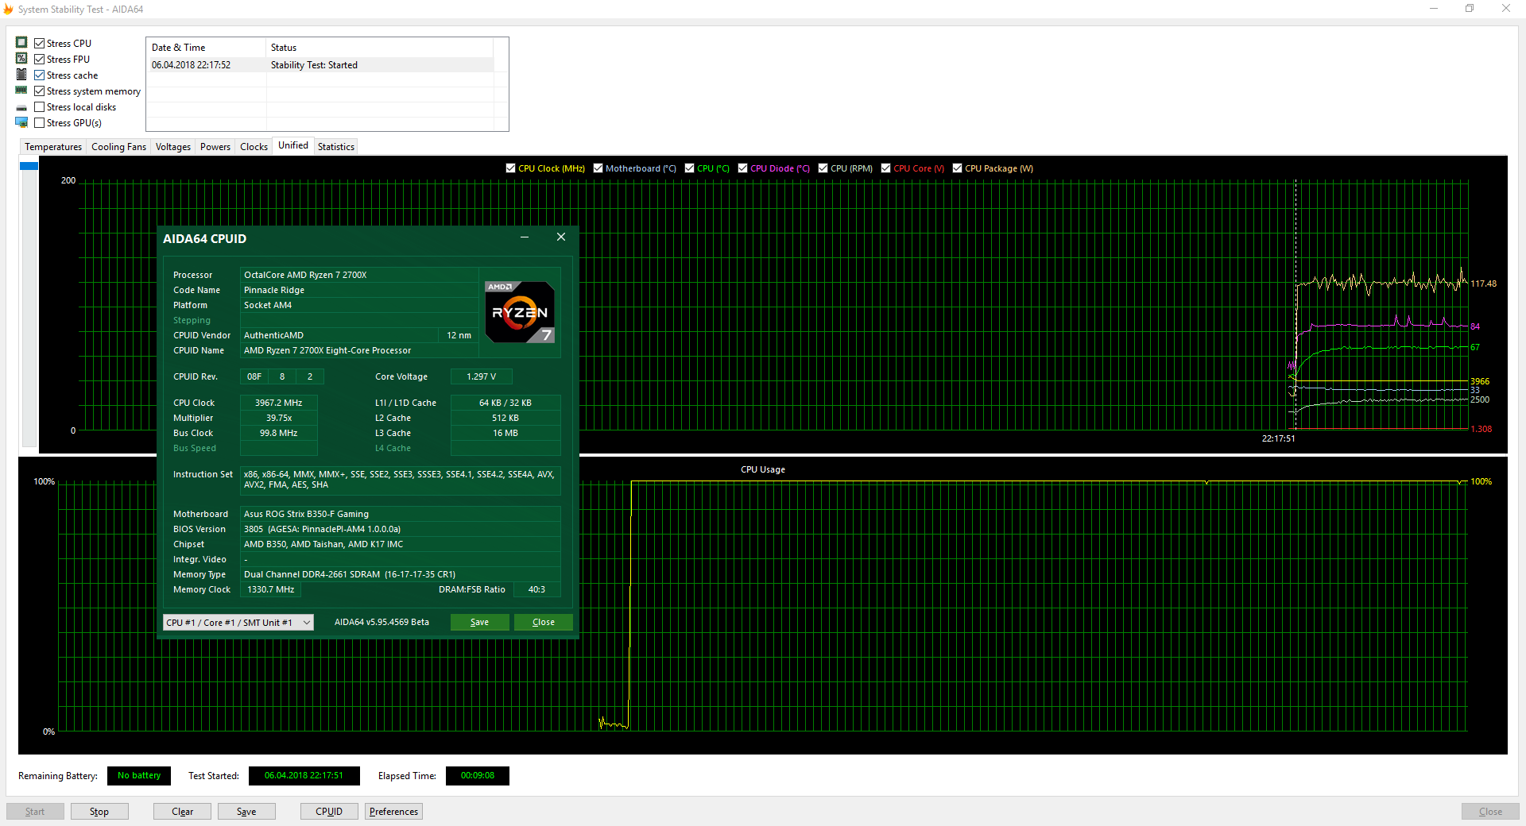1526x826 pixels.
Task: Click the AMD Ryzen 7 logo
Action: pyautogui.click(x=520, y=312)
